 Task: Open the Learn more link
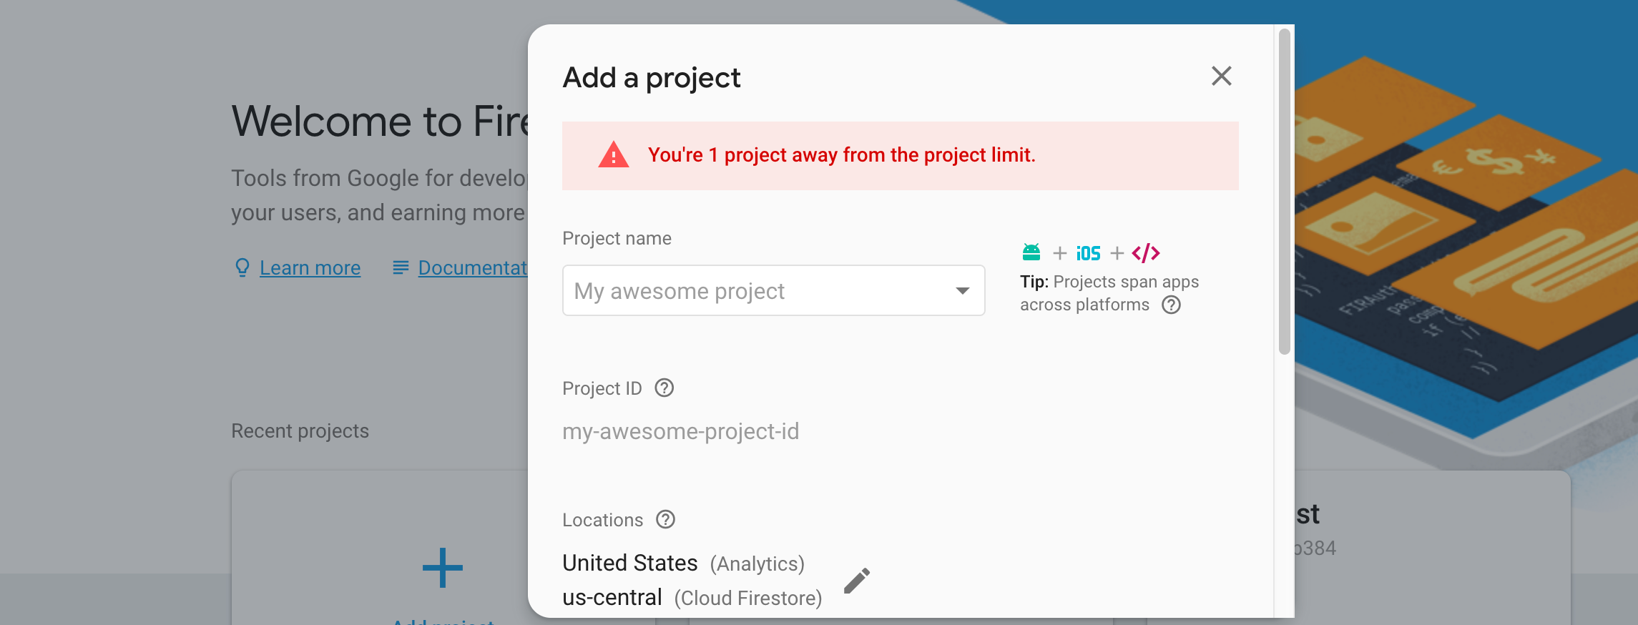(x=310, y=267)
